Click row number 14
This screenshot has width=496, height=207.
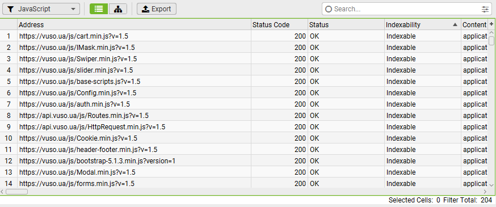tap(9, 184)
